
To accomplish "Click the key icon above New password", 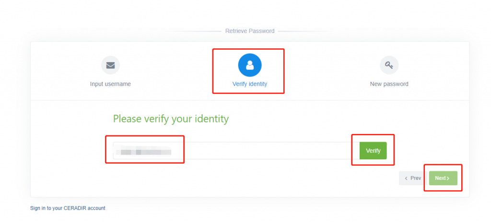I will click(389, 65).
